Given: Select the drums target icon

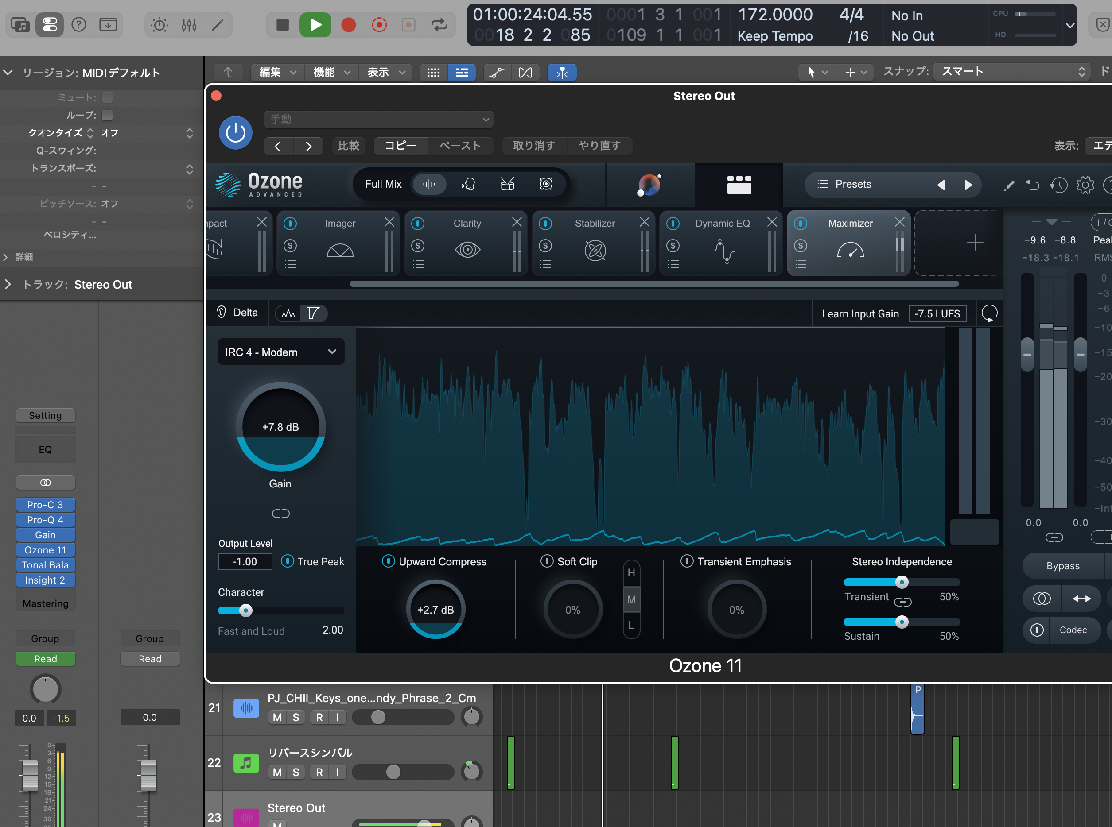Looking at the screenshot, I should [507, 184].
